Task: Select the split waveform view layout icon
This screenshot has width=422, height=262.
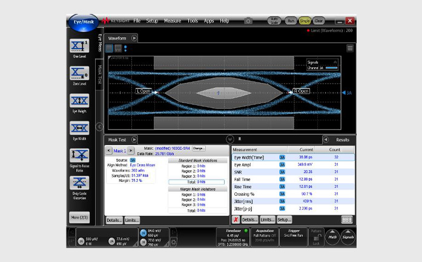Action: point(118,49)
